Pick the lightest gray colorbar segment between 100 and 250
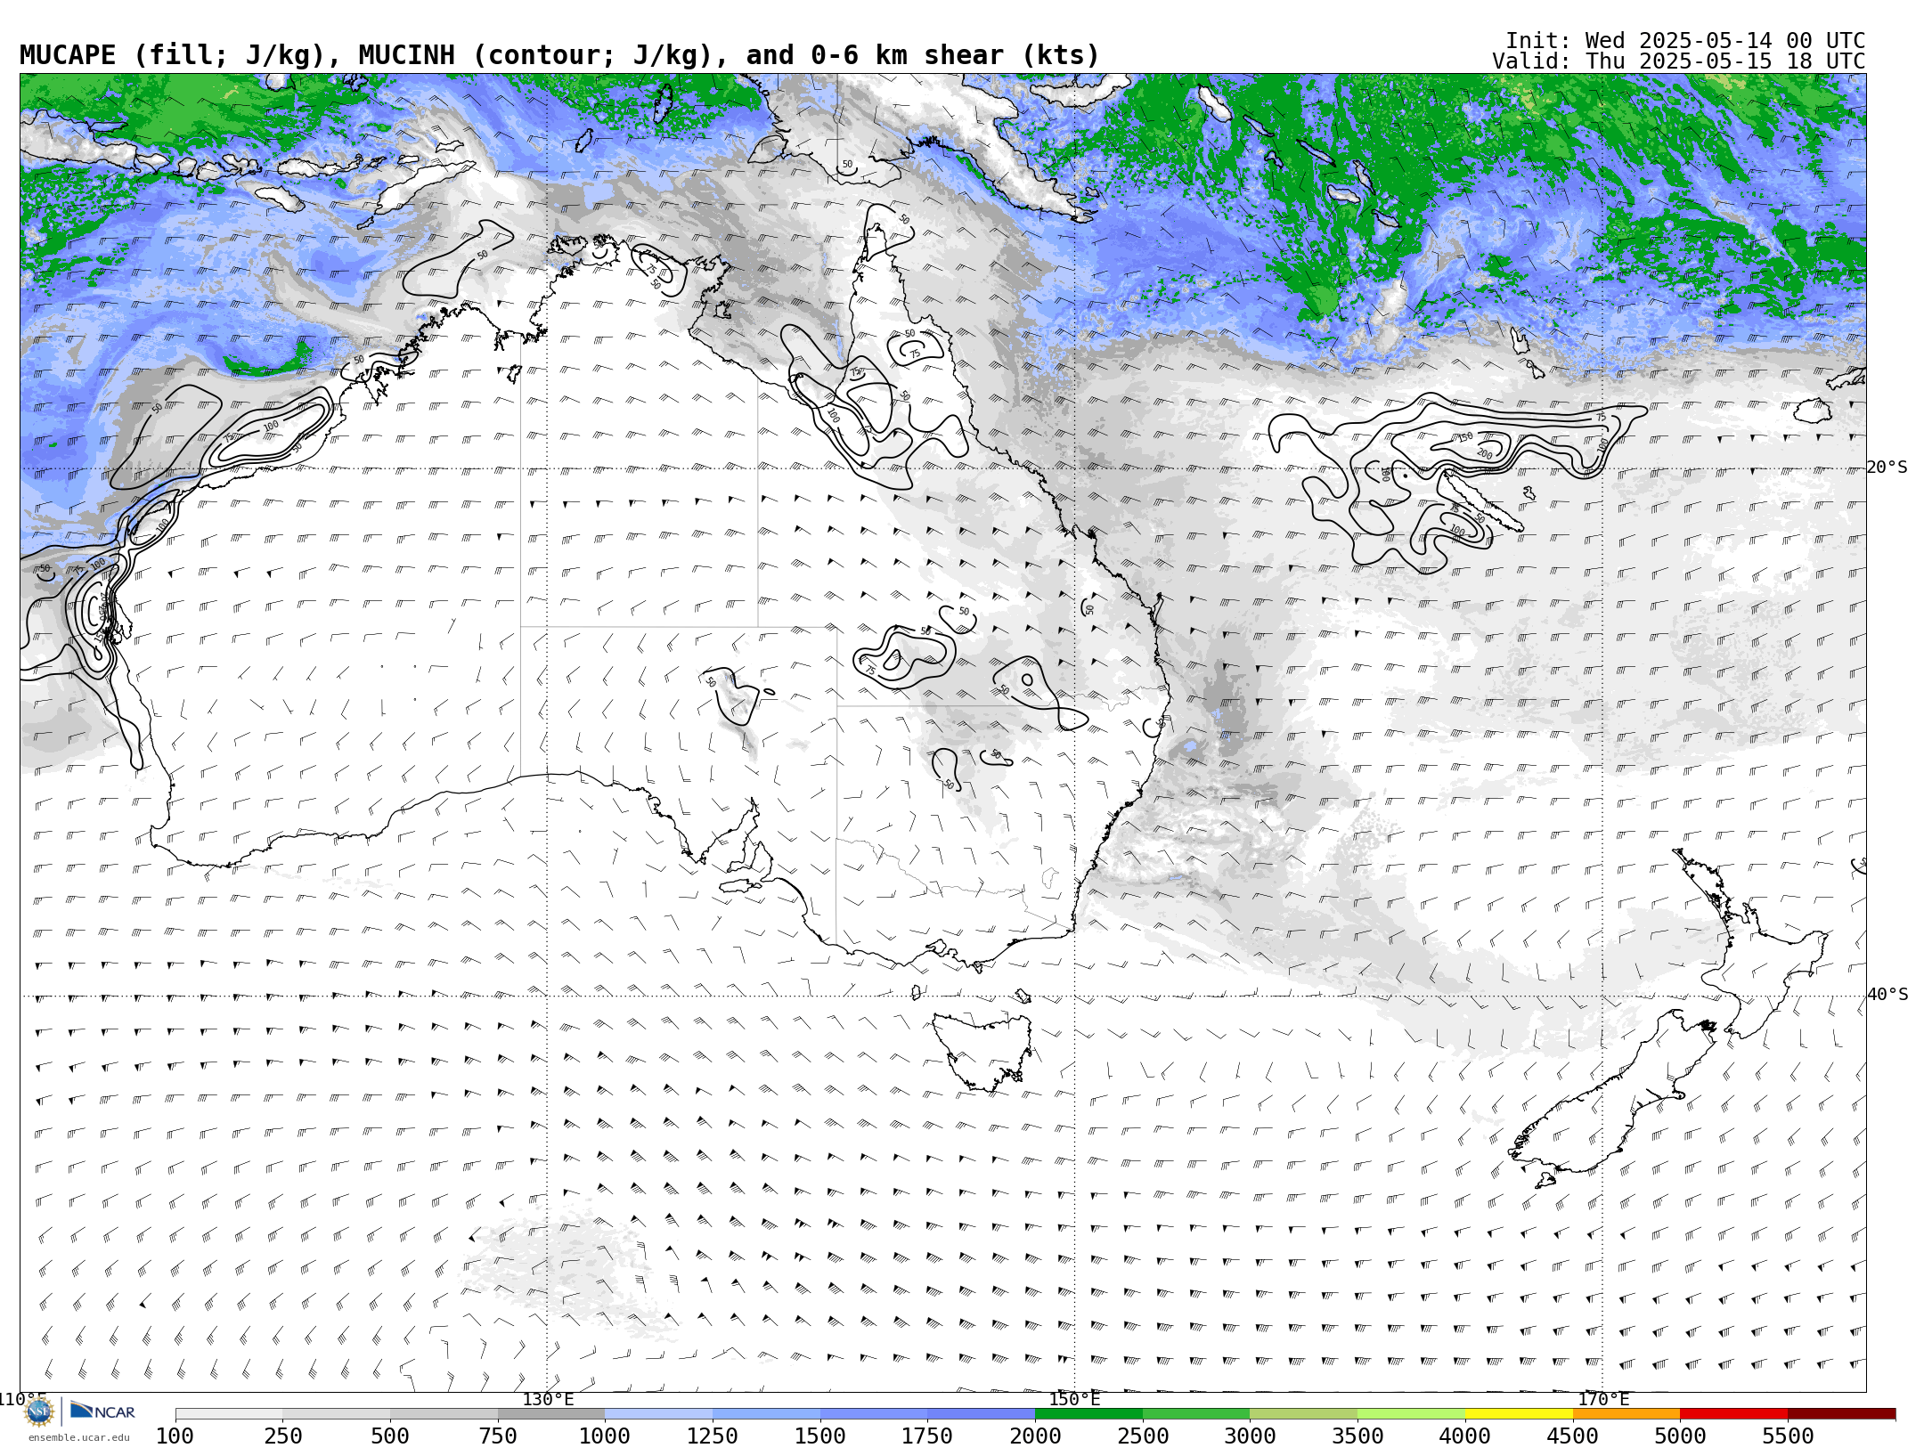The image size is (1924, 1448). 229,1414
